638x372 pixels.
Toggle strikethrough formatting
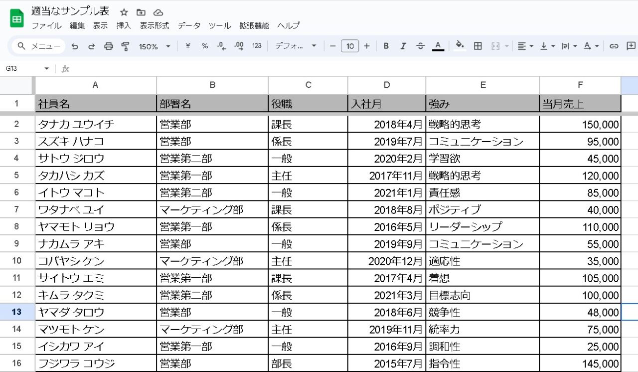(x=420, y=45)
